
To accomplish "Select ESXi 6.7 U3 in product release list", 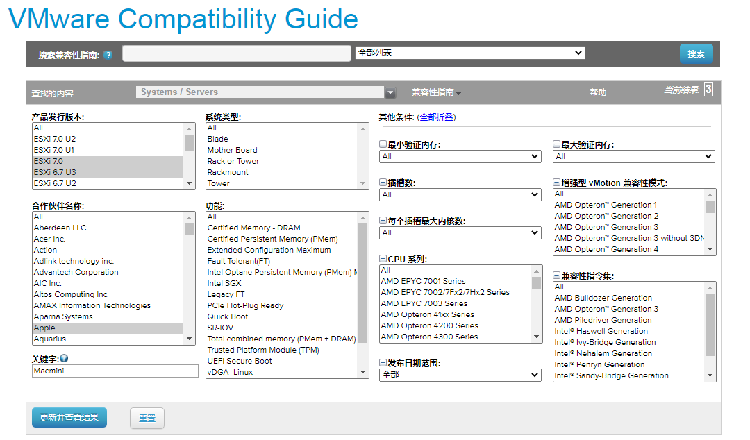I will [108, 172].
